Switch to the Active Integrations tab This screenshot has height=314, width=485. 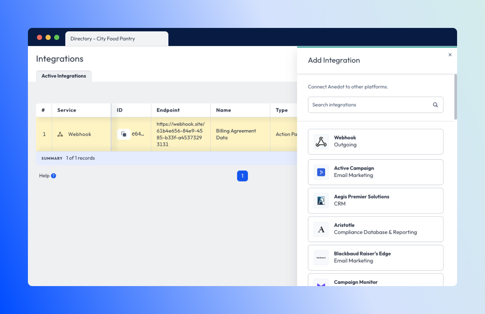pyautogui.click(x=64, y=76)
